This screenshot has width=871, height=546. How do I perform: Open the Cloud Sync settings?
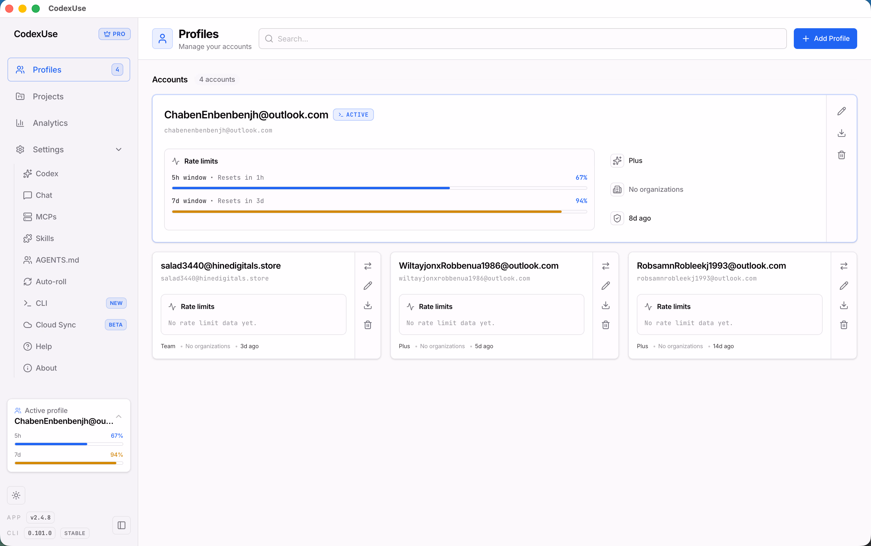pyautogui.click(x=56, y=325)
